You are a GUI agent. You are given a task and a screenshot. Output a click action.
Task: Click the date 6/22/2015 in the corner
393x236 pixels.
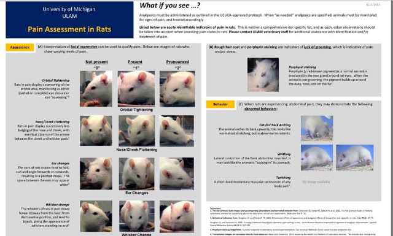tap(373, 4)
